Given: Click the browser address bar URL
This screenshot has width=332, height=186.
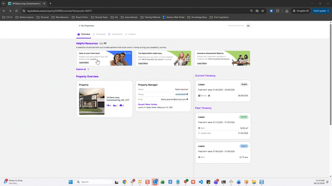Looking at the screenshot, I should pyautogui.click(x=59, y=11).
